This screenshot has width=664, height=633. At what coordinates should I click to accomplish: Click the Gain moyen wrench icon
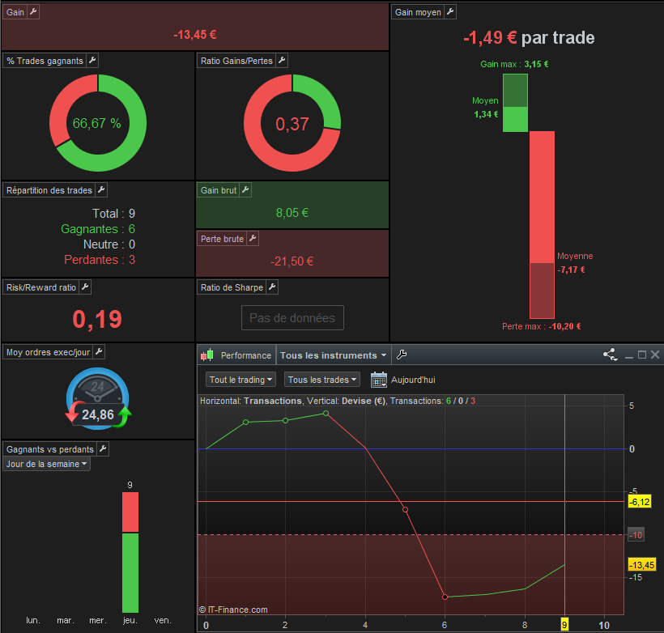pos(450,12)
